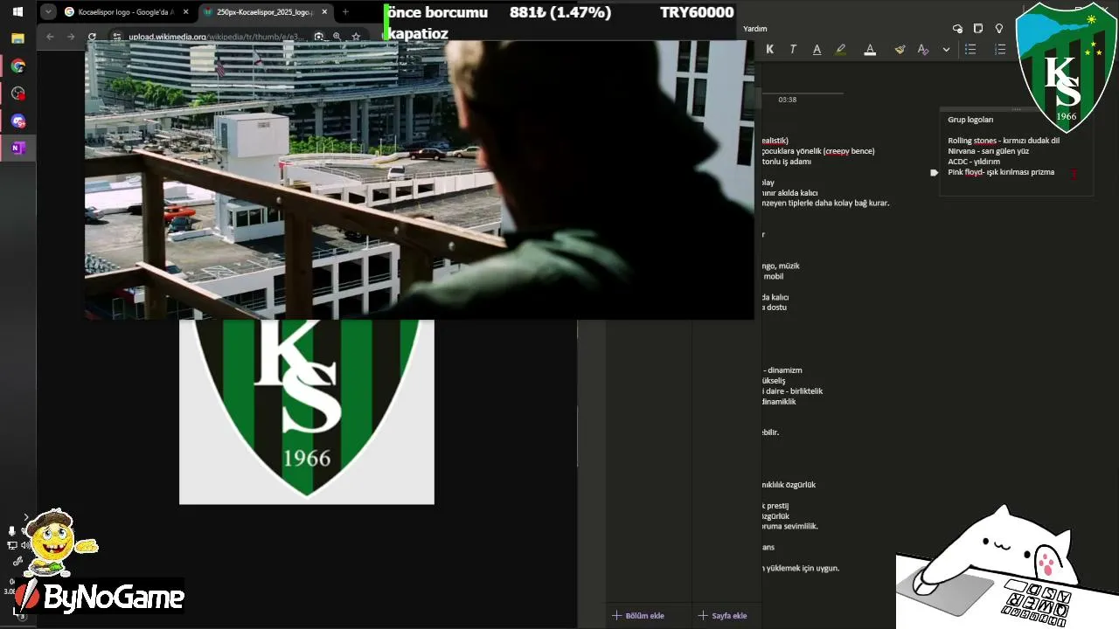Click the link icon in the system tray
This screenshot has width=1119, height=629.
click(17, 562)
